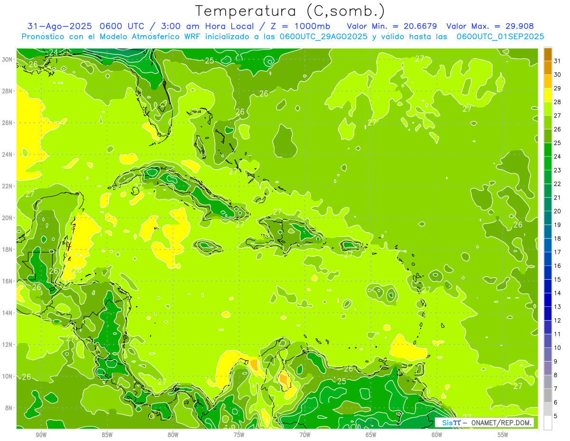570x441 pixels.
Task: Click the '75W' longitude axis label
Action: click(x=239, y=435)
